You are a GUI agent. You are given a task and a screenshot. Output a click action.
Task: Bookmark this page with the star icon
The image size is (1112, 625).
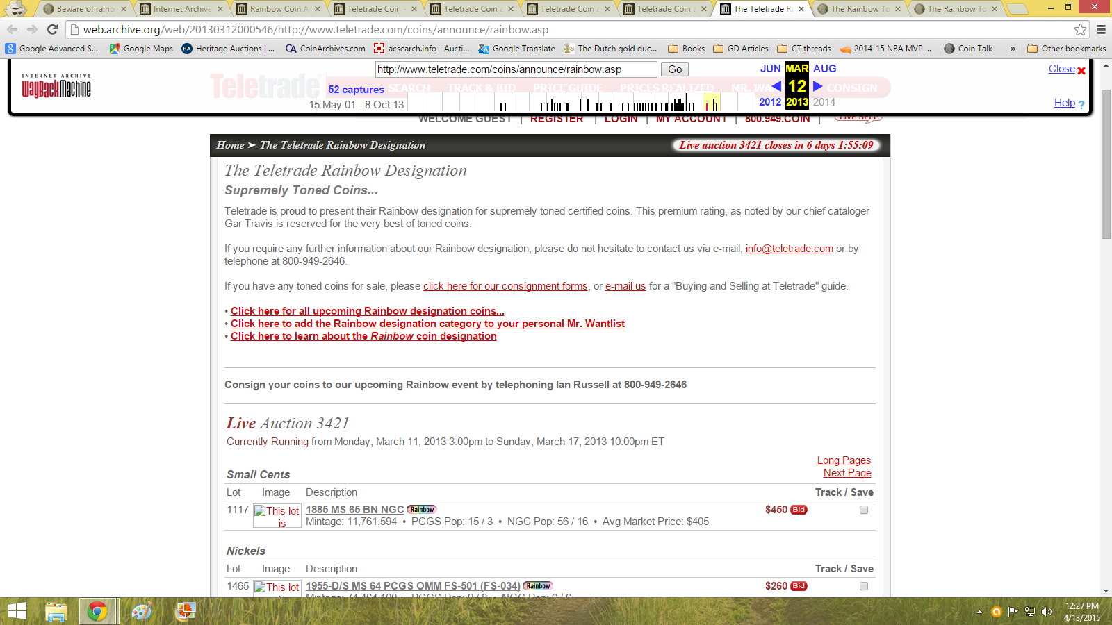pos(1080,29)
